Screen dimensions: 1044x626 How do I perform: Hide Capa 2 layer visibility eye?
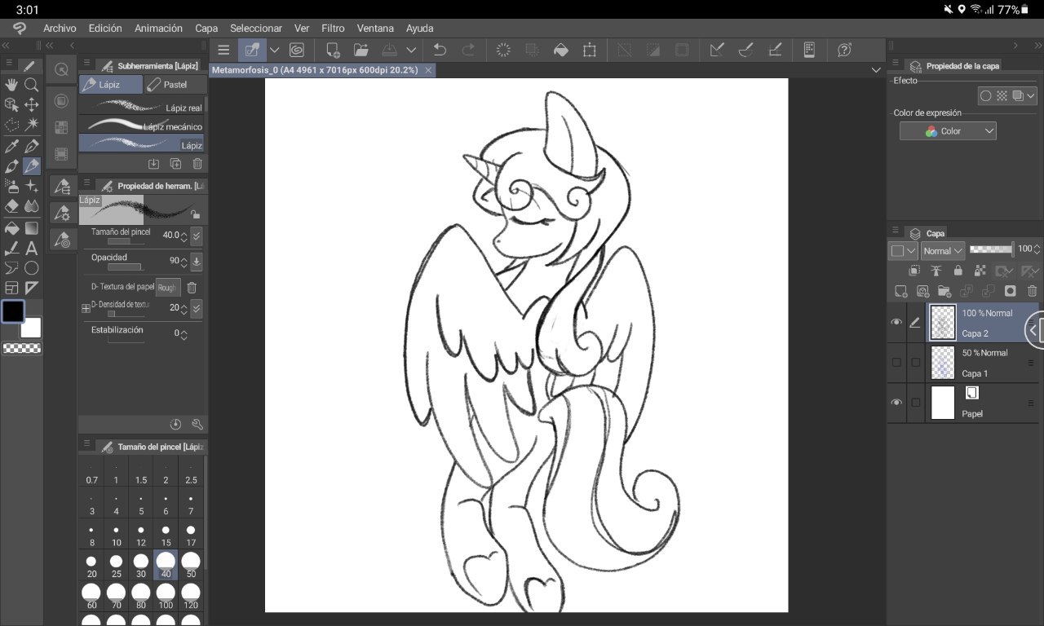coord(897,323)
